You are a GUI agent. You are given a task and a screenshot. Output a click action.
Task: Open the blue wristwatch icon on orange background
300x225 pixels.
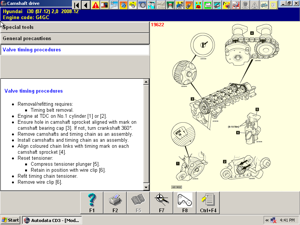pos(123,5)
